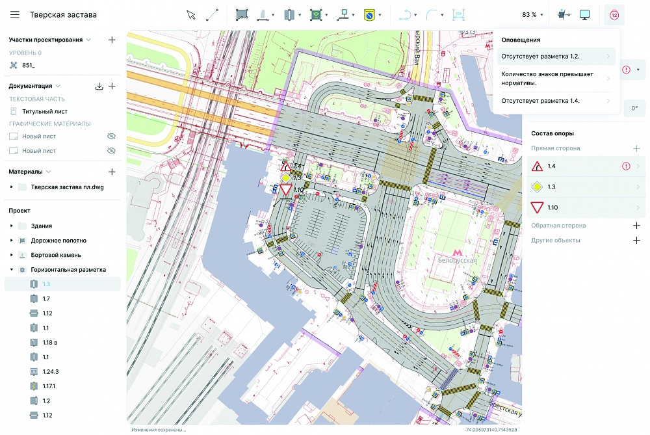Toggle visibility of second Новый лист
This screenshot has width=650, height=435.
coord(111,151)
